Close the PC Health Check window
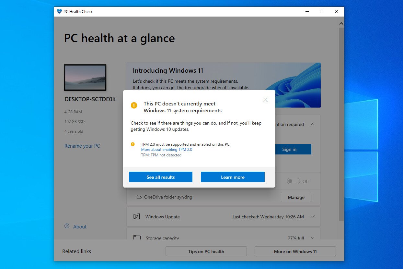 coord(337,11)
